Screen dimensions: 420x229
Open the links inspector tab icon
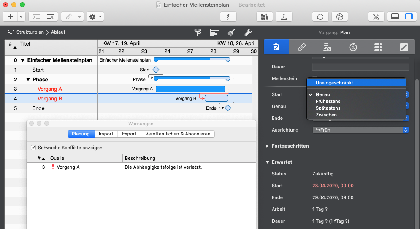click(x=302, y=47)
